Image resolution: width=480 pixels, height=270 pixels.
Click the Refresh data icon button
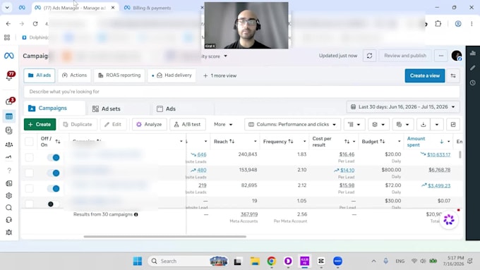pyautogui.click(x=369, y=56)
